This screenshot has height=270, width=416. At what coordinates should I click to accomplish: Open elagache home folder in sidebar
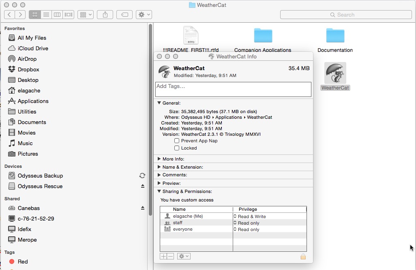click(x=29, y=91)
